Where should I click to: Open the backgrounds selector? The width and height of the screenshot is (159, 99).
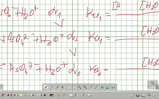click(x=52, y=95)
